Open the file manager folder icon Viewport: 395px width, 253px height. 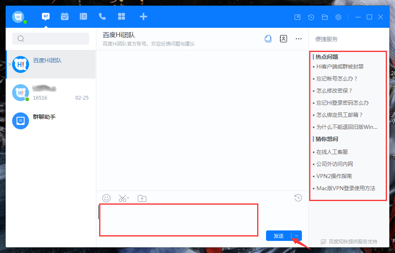(324, 17)
